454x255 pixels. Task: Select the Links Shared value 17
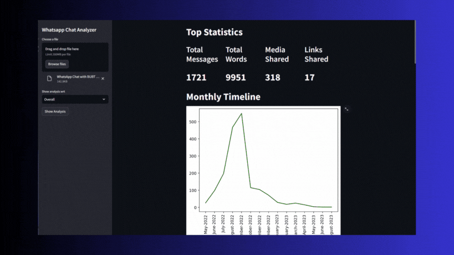coord(309,77)
